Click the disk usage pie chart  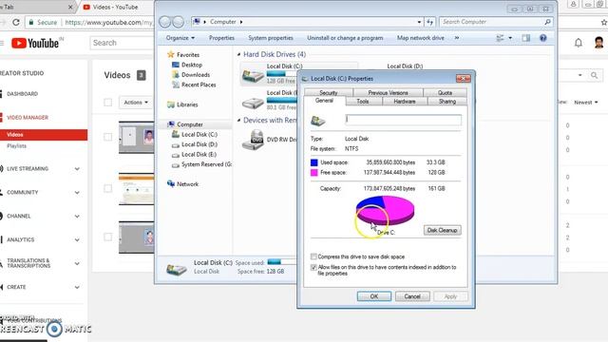(x=385, y=210)
